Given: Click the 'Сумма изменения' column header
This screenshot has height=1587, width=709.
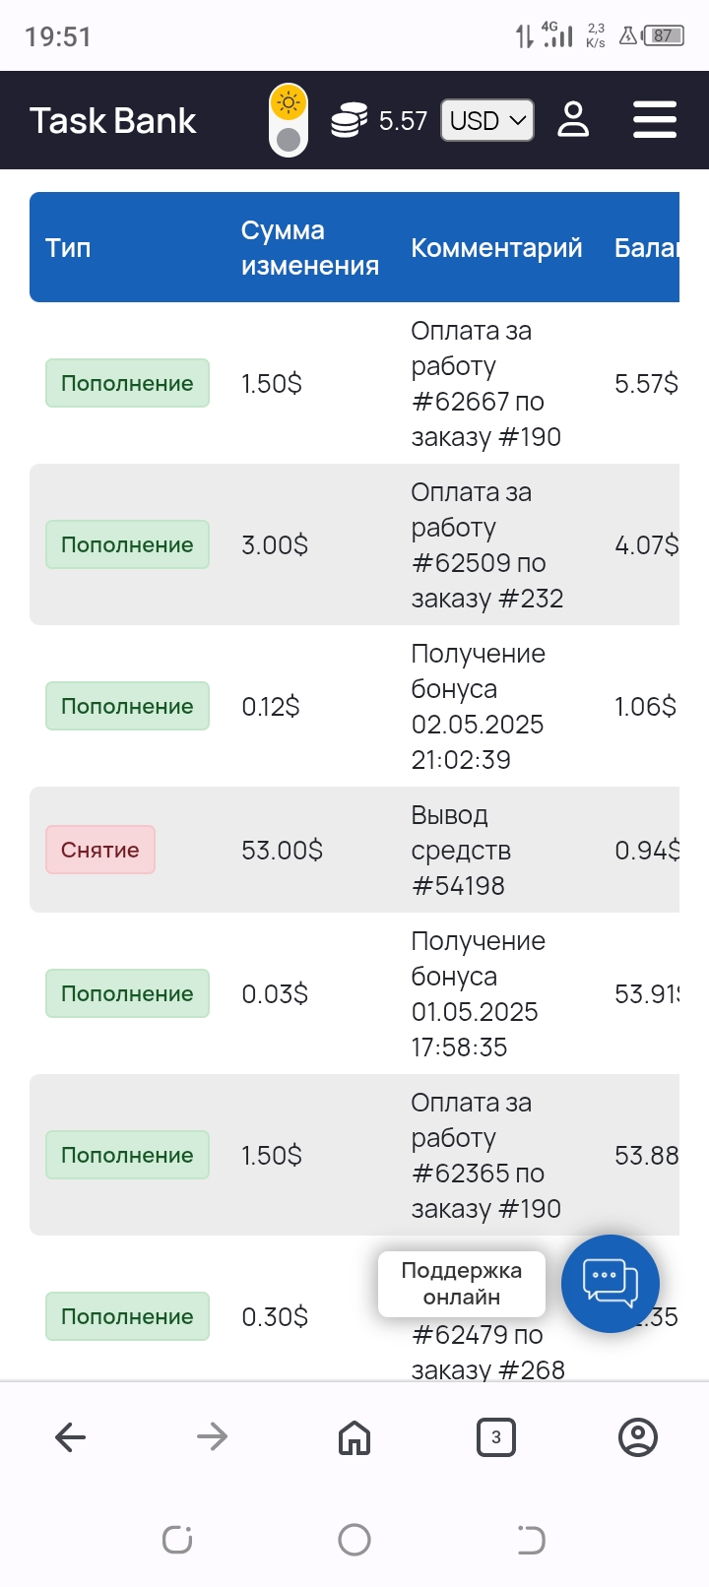Looking at the screenshot, I should coord(309,247).
